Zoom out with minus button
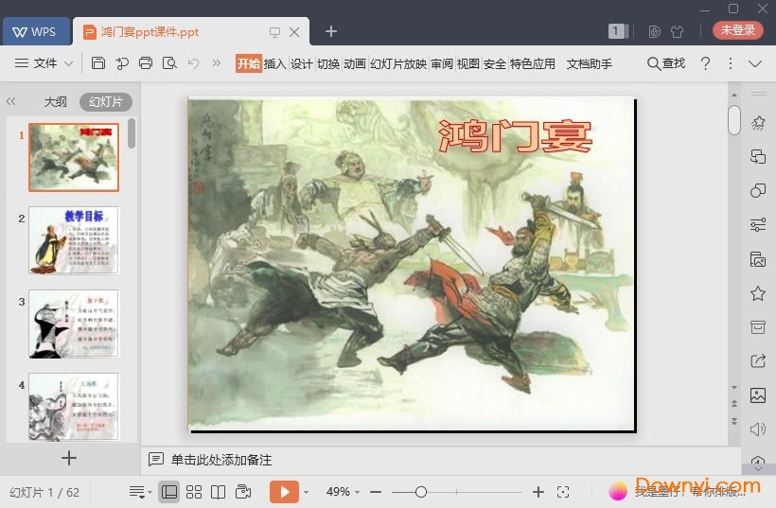Screen dimensions: 776x508 (376, 492)
